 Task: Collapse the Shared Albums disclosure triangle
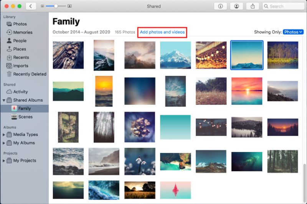click(4, 100)
